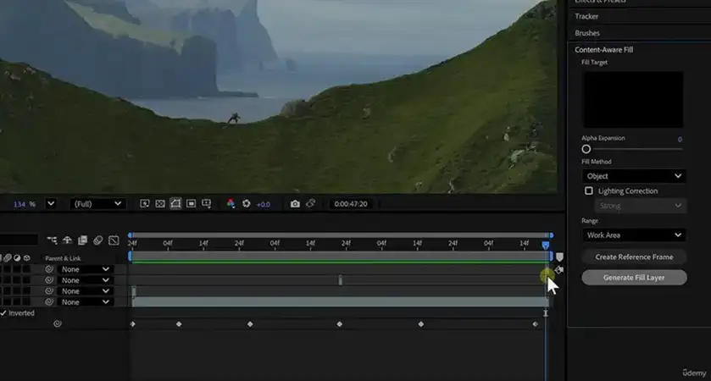Open the composition mini-flowchart icon

point(53,240)
